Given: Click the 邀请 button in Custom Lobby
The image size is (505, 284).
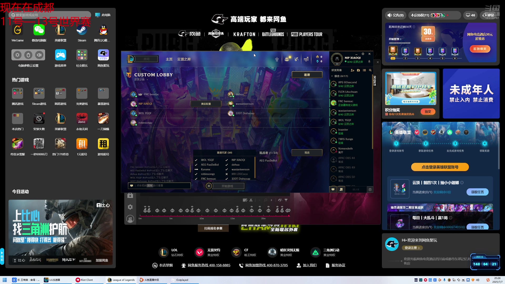Looking at the screenshot, I should click(x=307, y=75).
